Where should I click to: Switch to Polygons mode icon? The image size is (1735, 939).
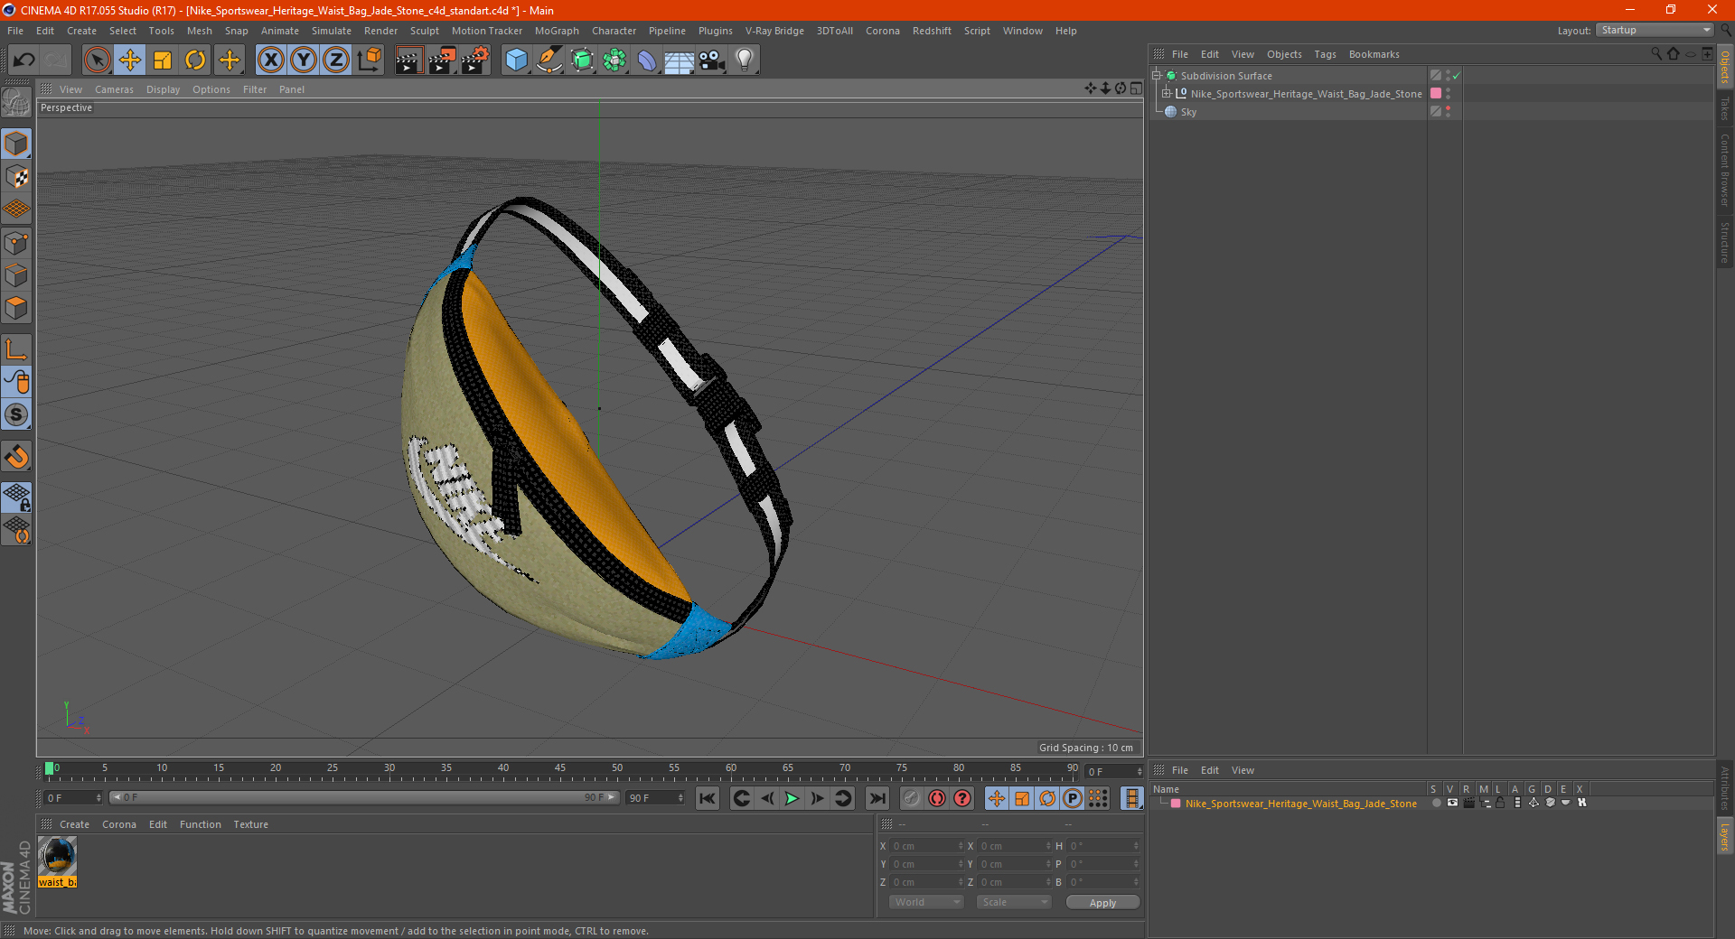click(16, 308)
